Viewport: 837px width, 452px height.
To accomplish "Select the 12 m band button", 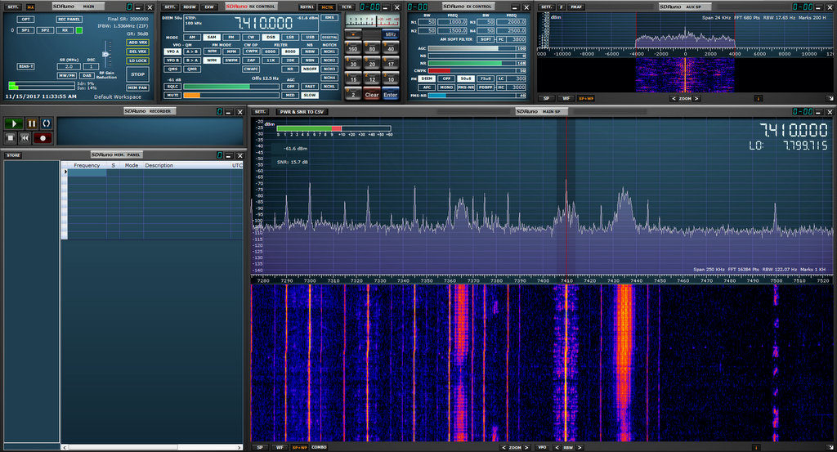I will (372, 79).
